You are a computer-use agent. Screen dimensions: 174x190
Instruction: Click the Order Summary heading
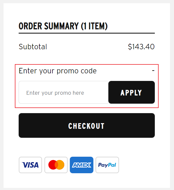63,26
